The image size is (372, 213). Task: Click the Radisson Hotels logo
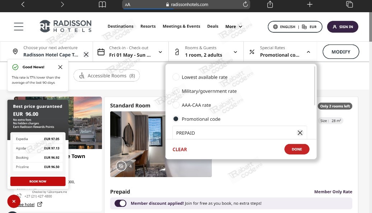coord(65,26)
